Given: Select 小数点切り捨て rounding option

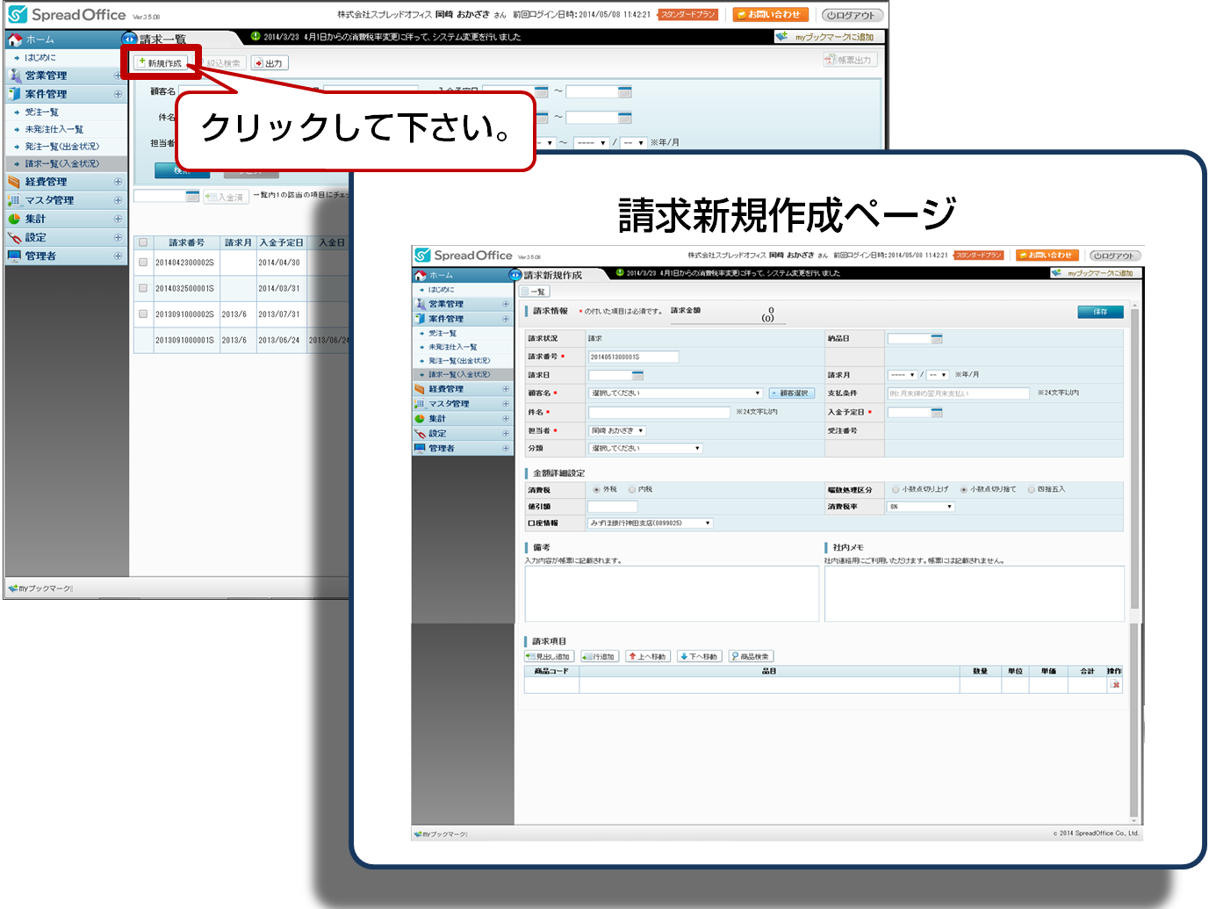Looking at the screenshot, I should (x=963, y=489).
